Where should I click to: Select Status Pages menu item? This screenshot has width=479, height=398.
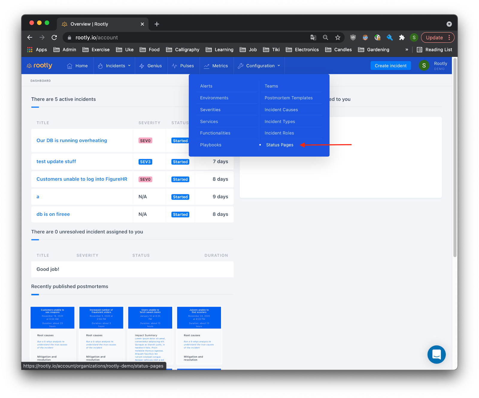pyautogui.click(x=280, y=145)
